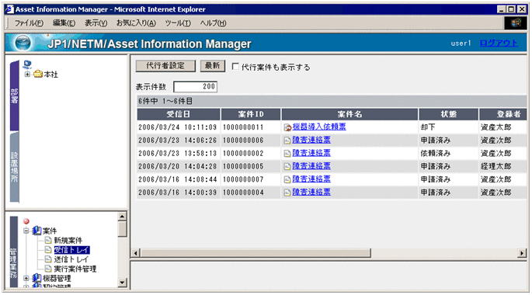Select the 管理業務 vertical tab
Screen dimensions: 532x295
point(13,252)
